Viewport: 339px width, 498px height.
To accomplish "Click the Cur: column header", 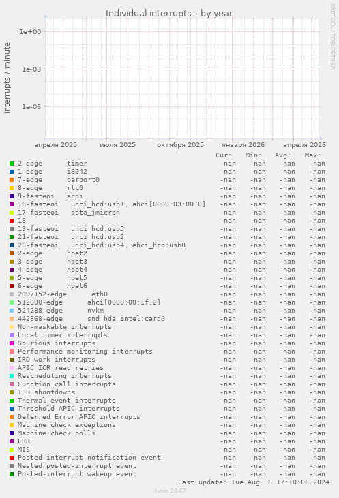I will (224, 155).
